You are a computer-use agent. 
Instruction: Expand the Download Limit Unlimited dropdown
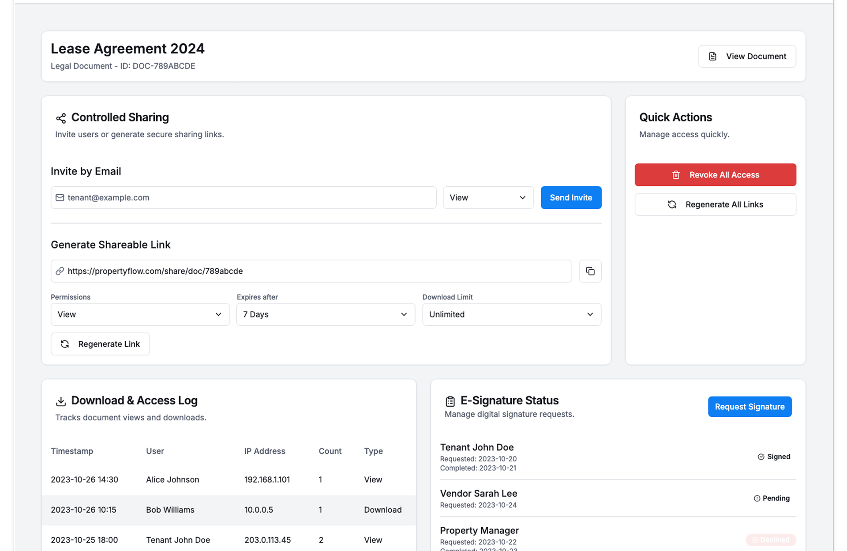[x=511, y=314]
